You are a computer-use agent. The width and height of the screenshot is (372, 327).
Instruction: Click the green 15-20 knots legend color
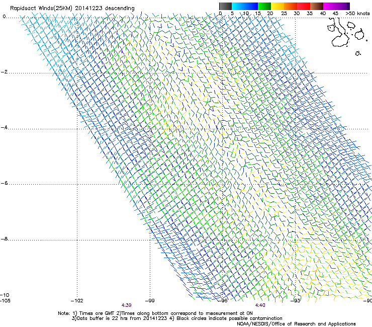tap(264, 6)
